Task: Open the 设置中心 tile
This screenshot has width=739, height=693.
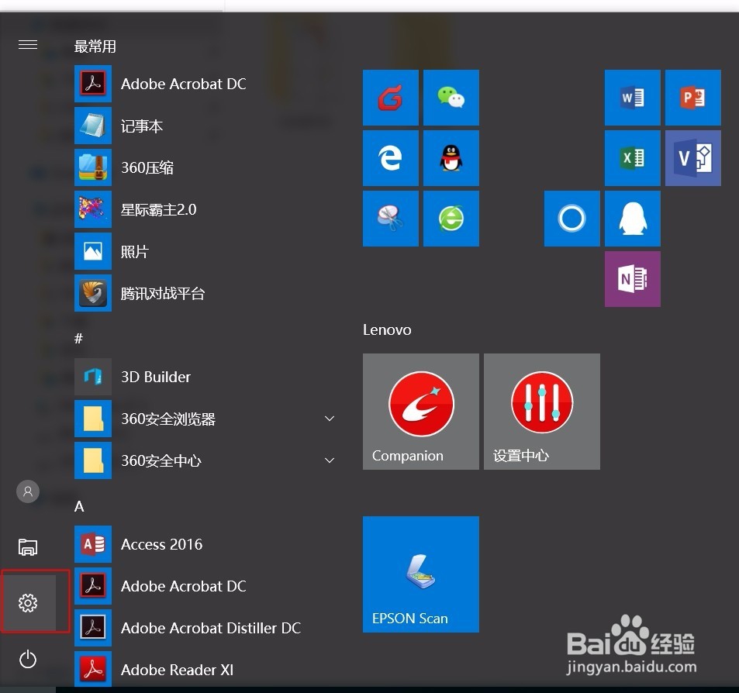Action: click(542, 412)
